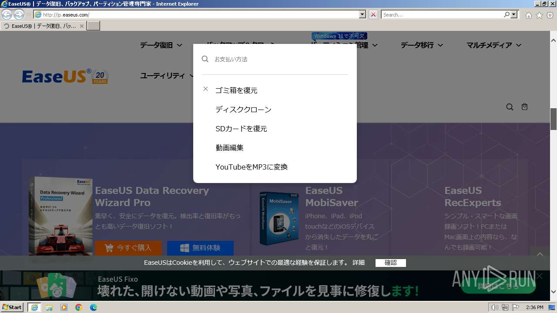Switch to the EaseUS browser tab
Screen dimensions: 557x313
point(44,26)
